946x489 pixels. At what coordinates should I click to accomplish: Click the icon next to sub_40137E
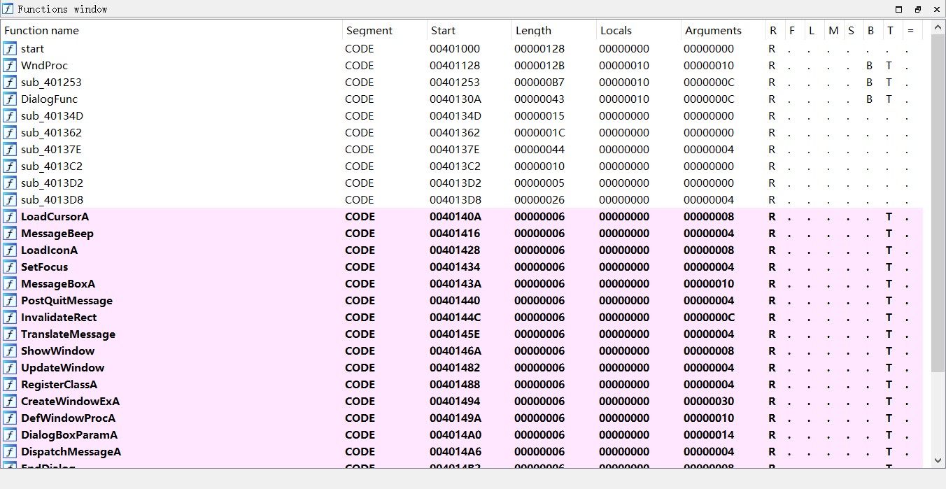(10, 150)
